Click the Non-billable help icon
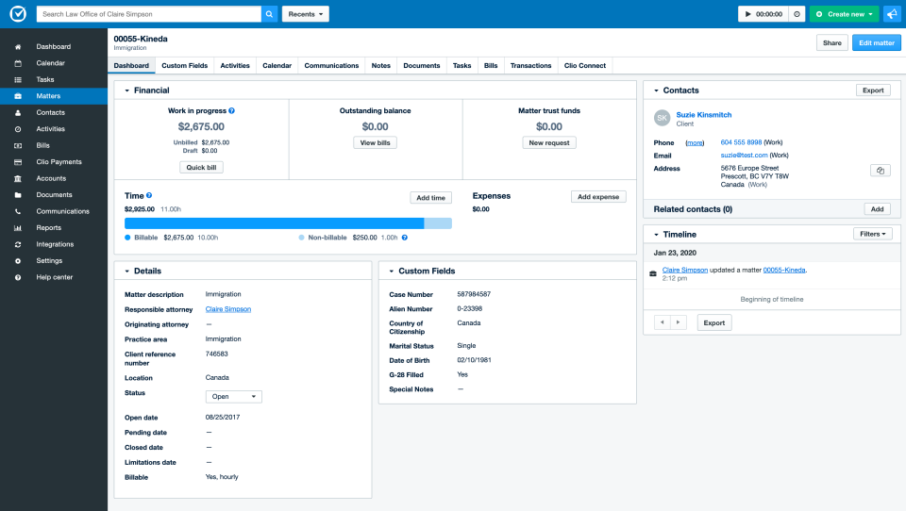The width and height of the screenshot is (906, 511). (405, 238)
